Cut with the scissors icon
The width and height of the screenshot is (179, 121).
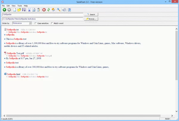29,10
